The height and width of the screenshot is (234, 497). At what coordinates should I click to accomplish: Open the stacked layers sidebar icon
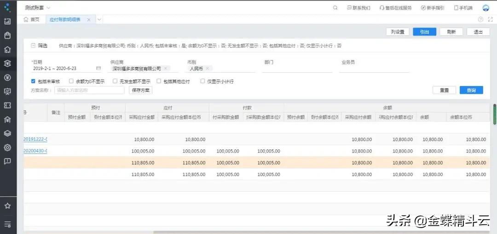(8, 133)
